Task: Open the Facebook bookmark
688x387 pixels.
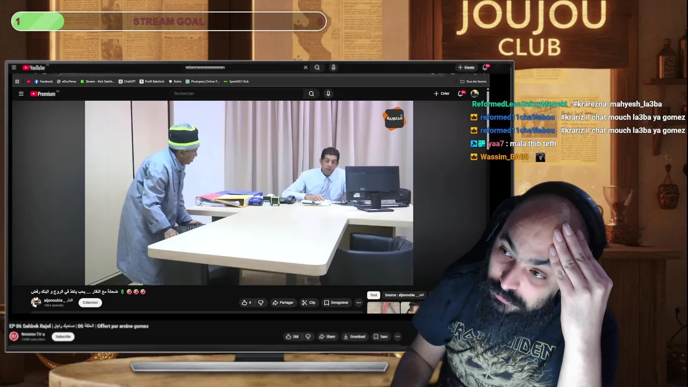Action: 44,81
